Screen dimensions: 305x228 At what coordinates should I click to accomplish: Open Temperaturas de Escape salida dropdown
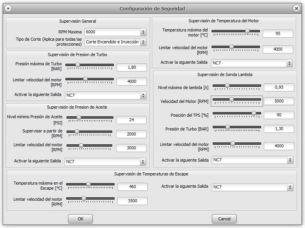click(252, 187)
